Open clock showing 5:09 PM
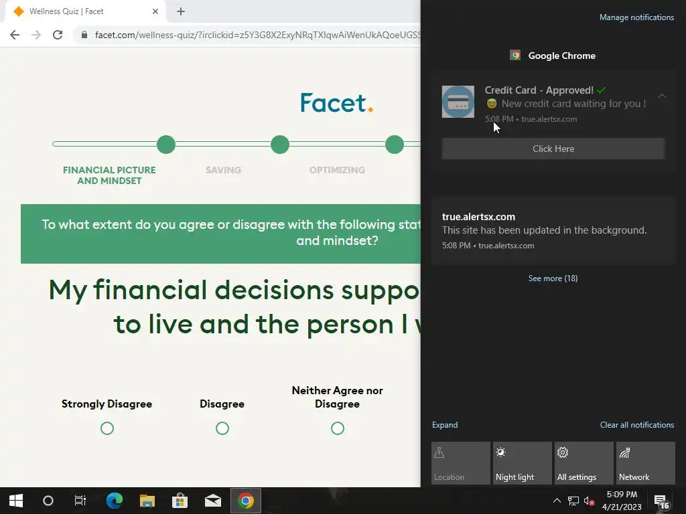Viewport: 686px width, 514px height. [x=622, y=501]
